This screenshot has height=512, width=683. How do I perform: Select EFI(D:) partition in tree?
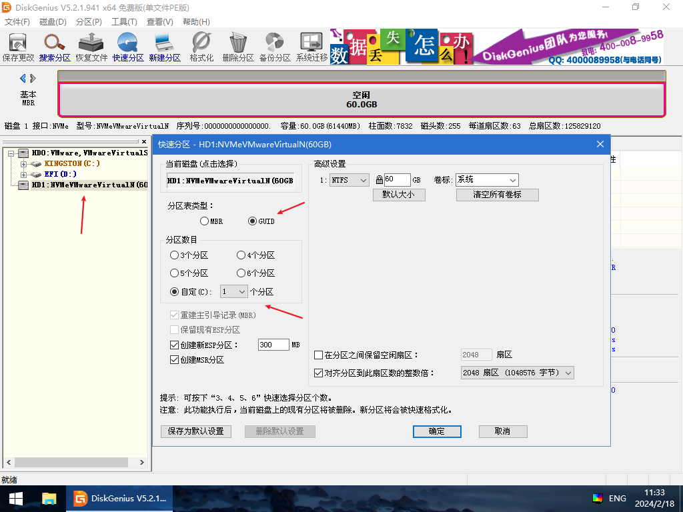coord(60,174)
